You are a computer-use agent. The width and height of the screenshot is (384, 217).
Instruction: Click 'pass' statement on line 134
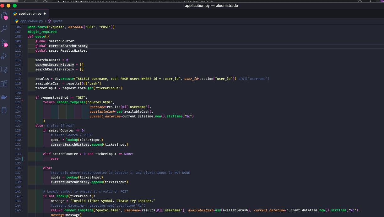click(x=55, y=159)
